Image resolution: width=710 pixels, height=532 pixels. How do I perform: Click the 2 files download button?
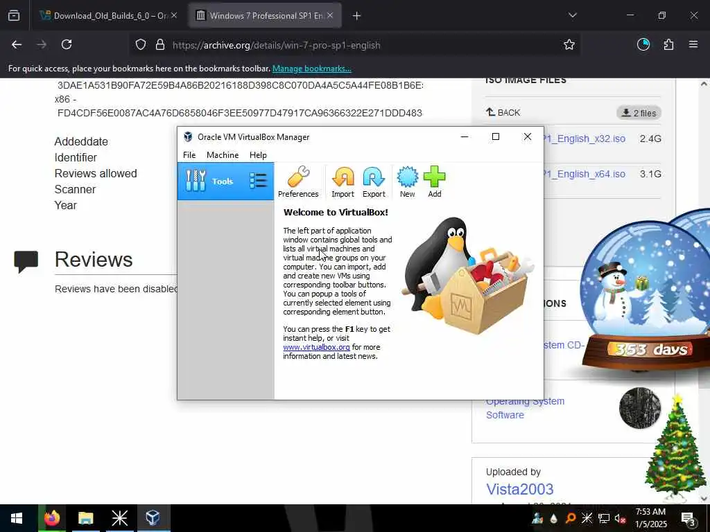pos(639,113)
